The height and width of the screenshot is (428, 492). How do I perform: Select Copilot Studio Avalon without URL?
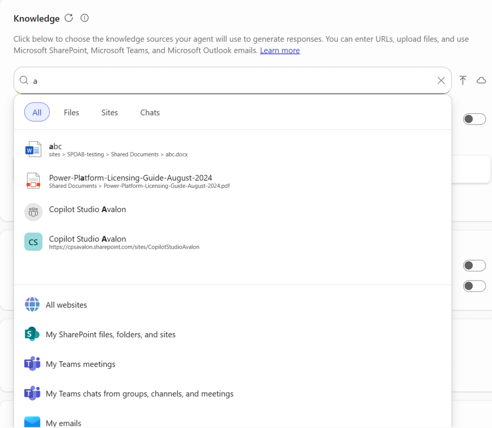pos(233,212)
